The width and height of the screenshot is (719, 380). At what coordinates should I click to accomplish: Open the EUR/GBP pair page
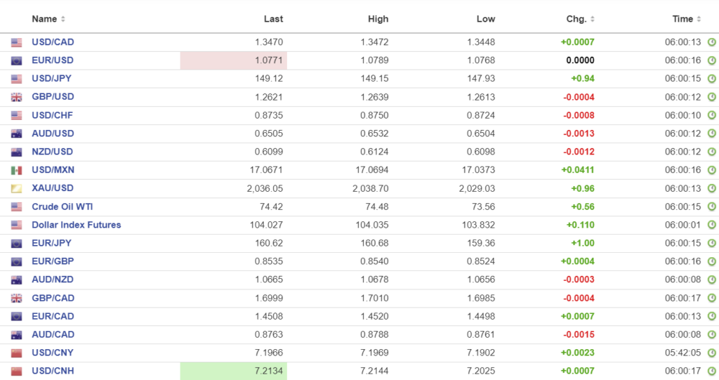pyautogui.click(x=53, y=261)
